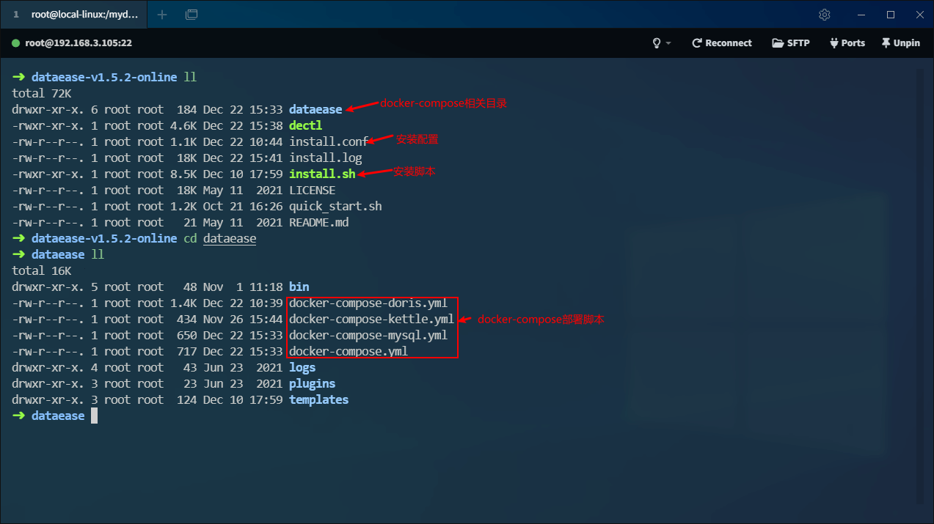Click the LICENSE file name
The width and height of the screenshot is (934, 524).
tap(312, 190)
